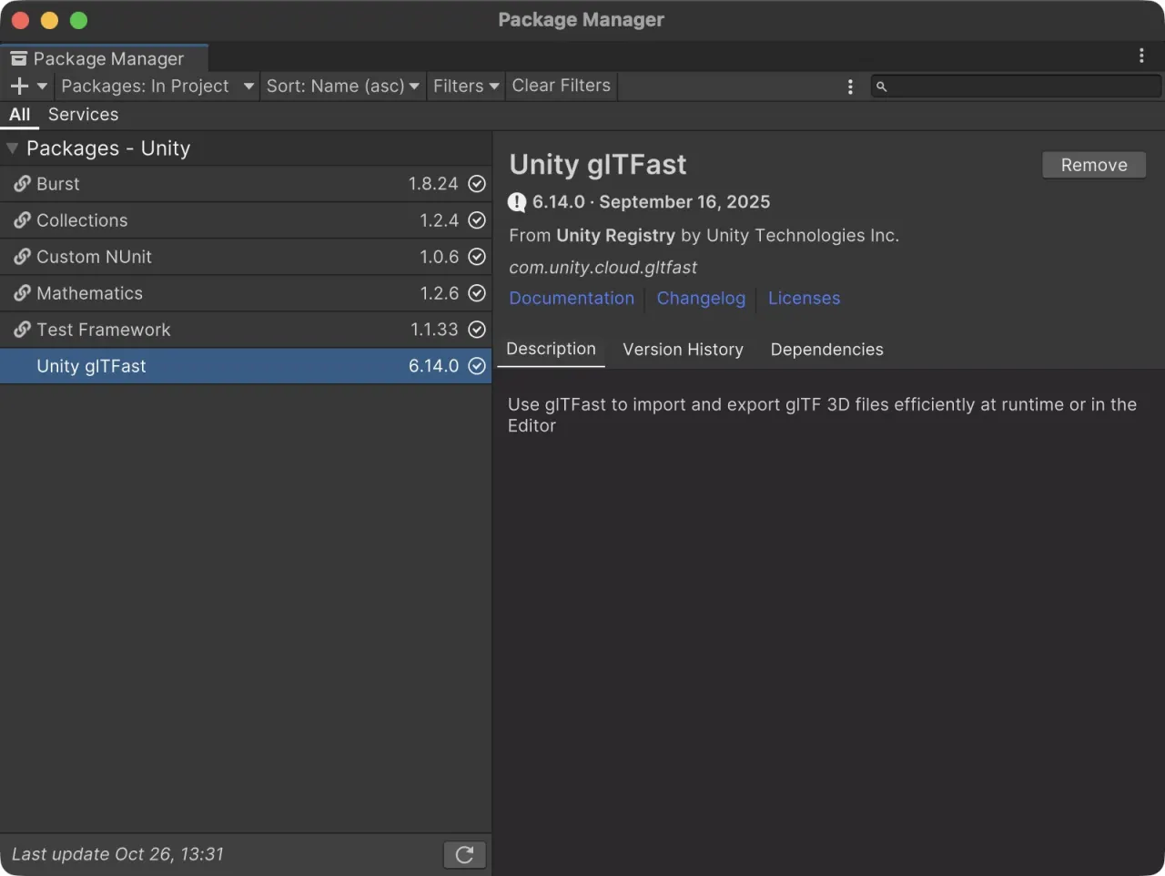Viewport: 1165px width, 876px height.
Task: Click the installed checkmark on Burst row
Action: pyautogui.click(x=477, y=184)
